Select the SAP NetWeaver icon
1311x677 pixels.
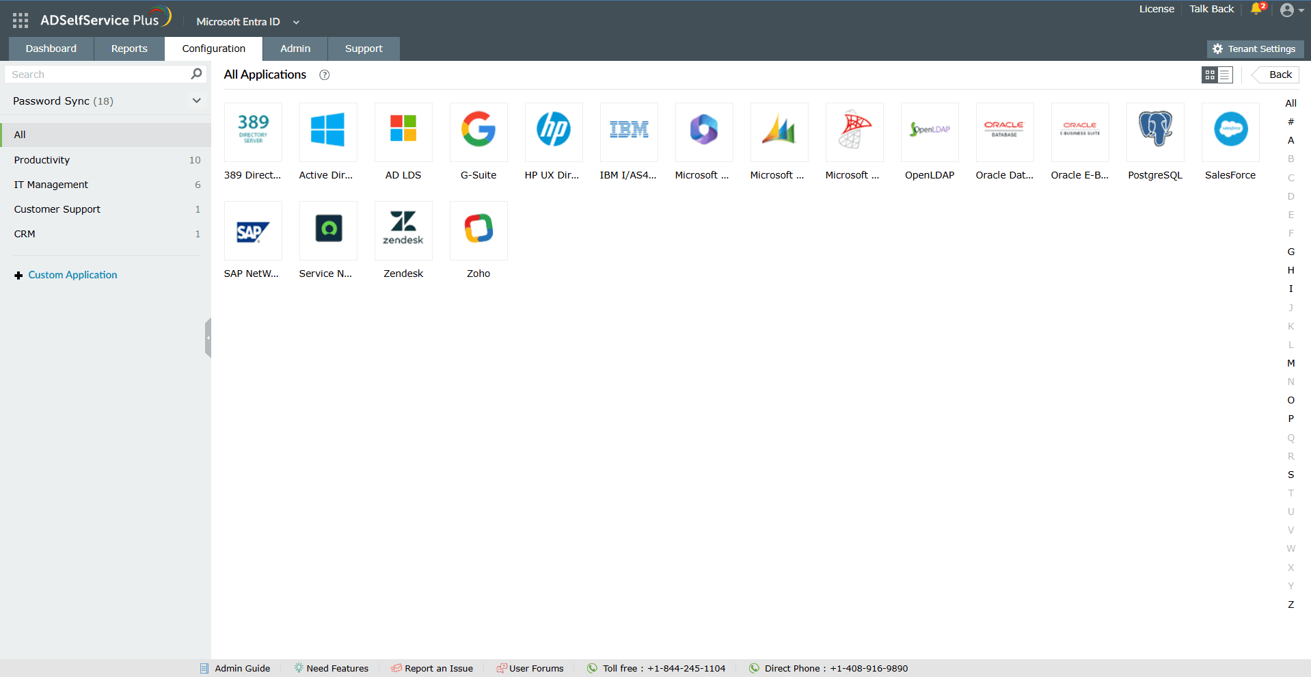tap(253, 230)
